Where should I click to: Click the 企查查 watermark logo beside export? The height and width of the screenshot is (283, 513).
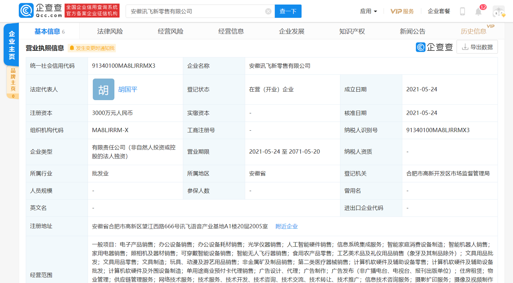433,47
